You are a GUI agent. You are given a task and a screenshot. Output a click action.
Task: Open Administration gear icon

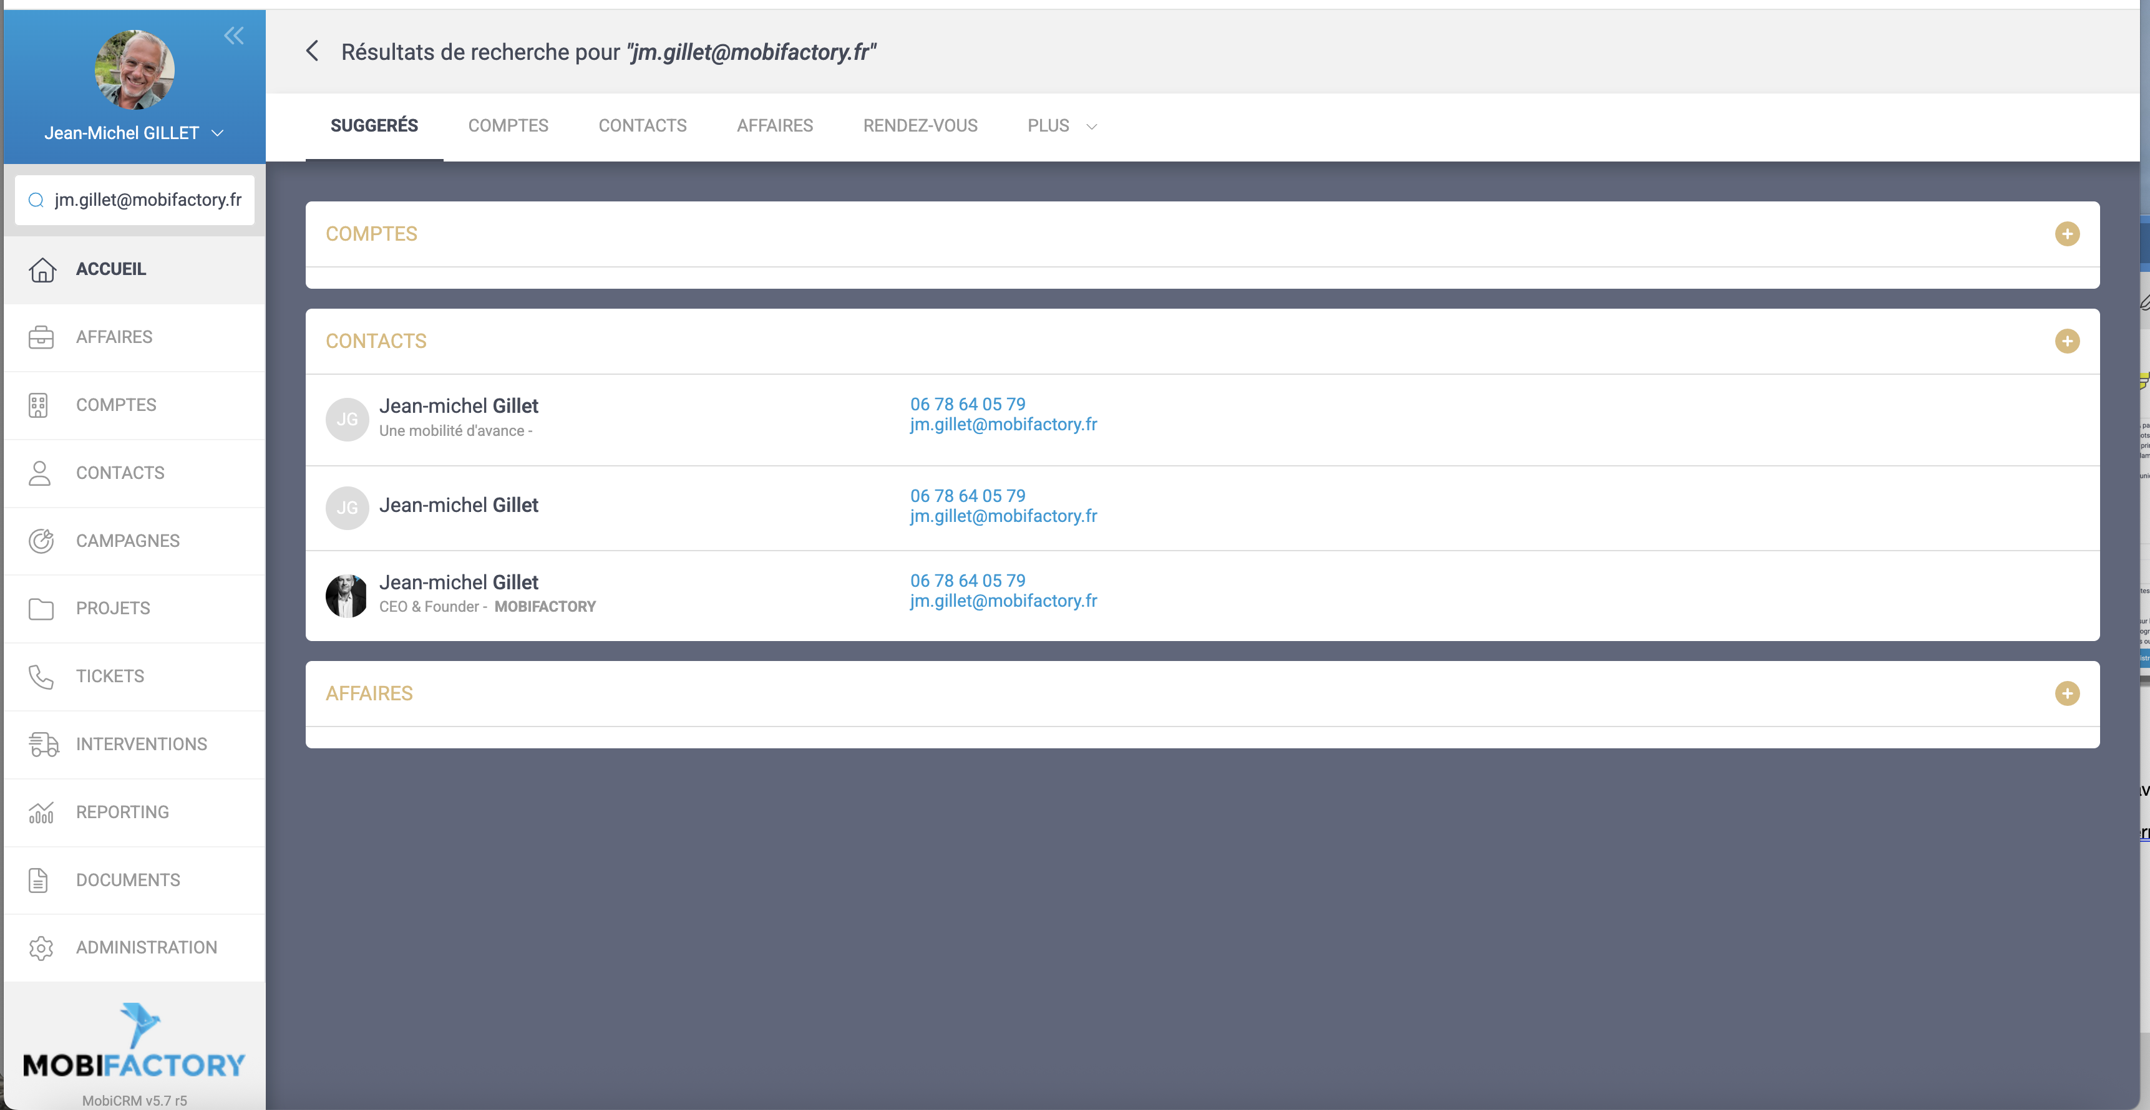41,947
